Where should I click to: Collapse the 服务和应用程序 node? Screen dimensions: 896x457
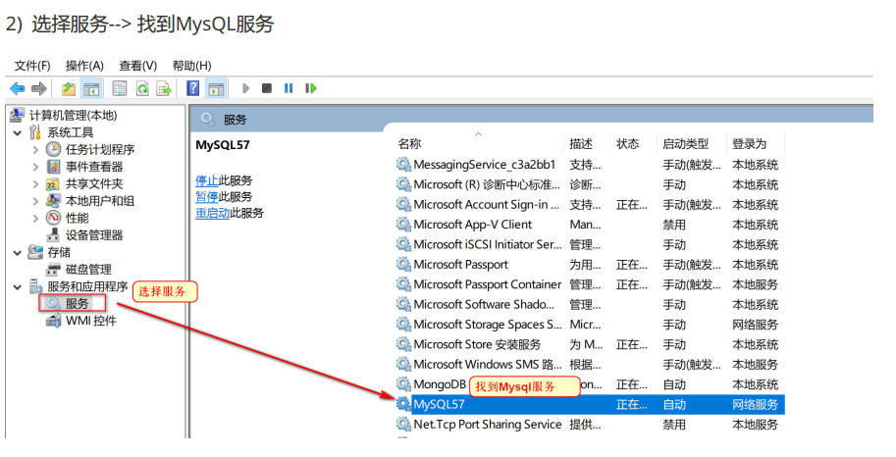(x=17, y=286)
